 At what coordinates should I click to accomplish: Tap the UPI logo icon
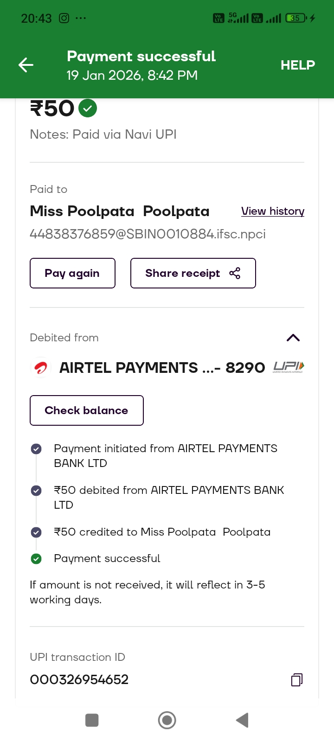tap(289, 367)
